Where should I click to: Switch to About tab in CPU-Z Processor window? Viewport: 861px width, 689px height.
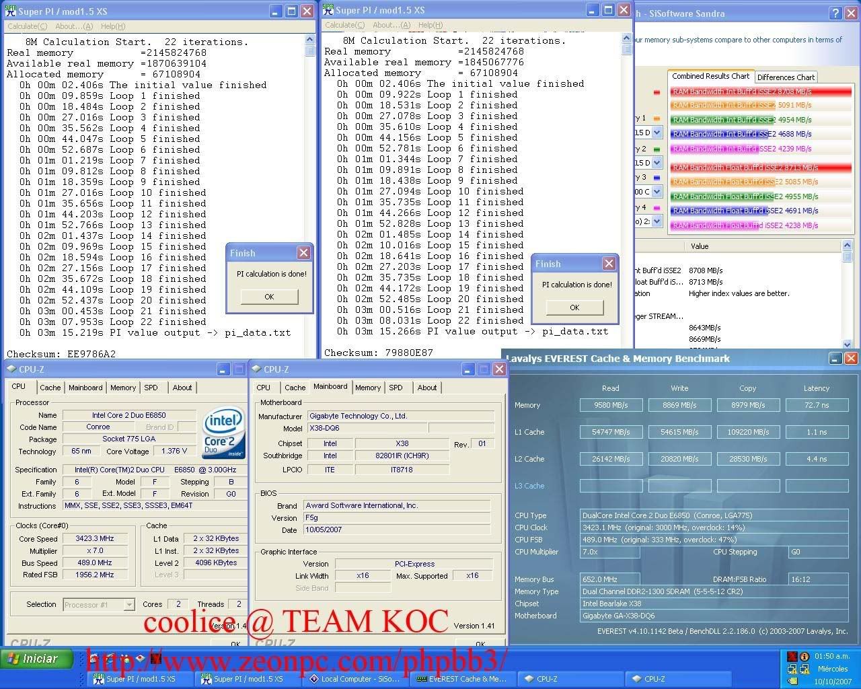(x=182, y=388)
